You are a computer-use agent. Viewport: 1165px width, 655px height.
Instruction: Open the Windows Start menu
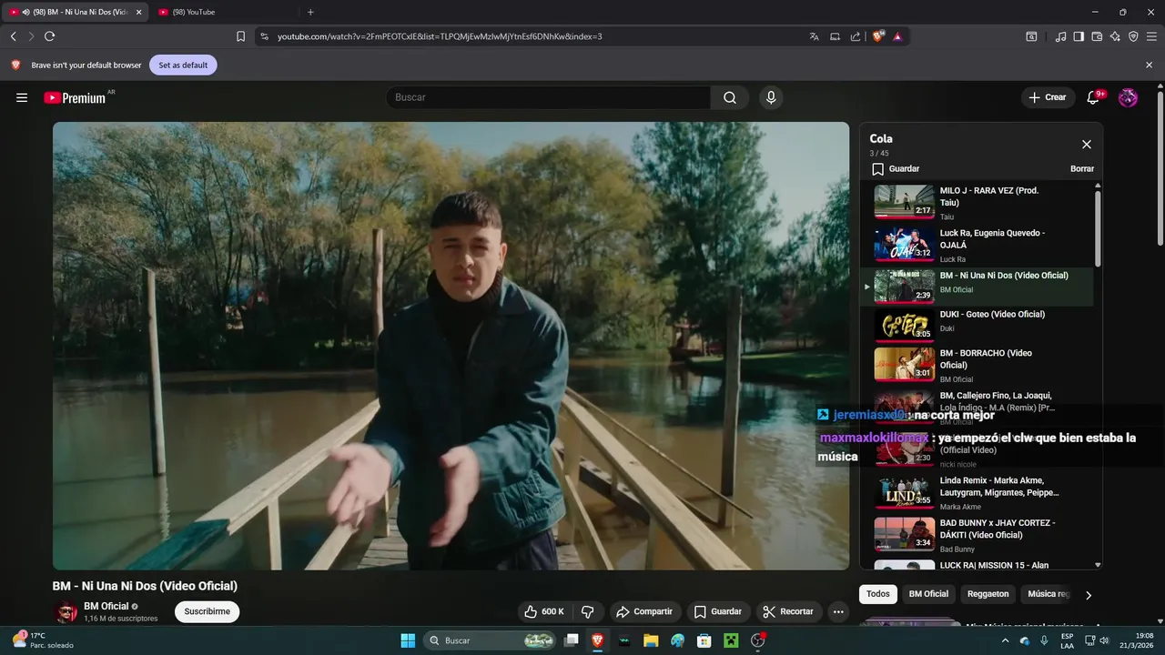[x=407, y=640]
